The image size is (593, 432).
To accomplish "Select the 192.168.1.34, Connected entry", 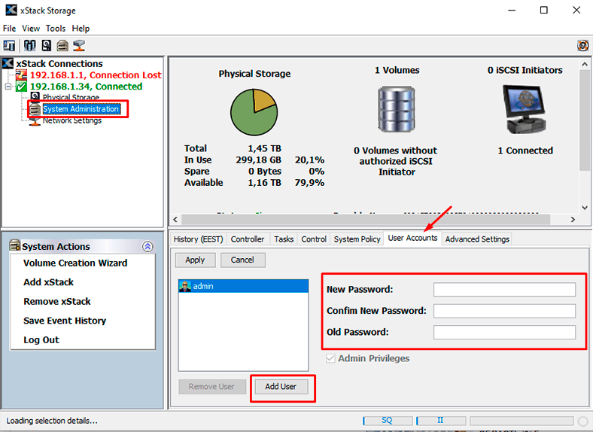I will [87, 87].
